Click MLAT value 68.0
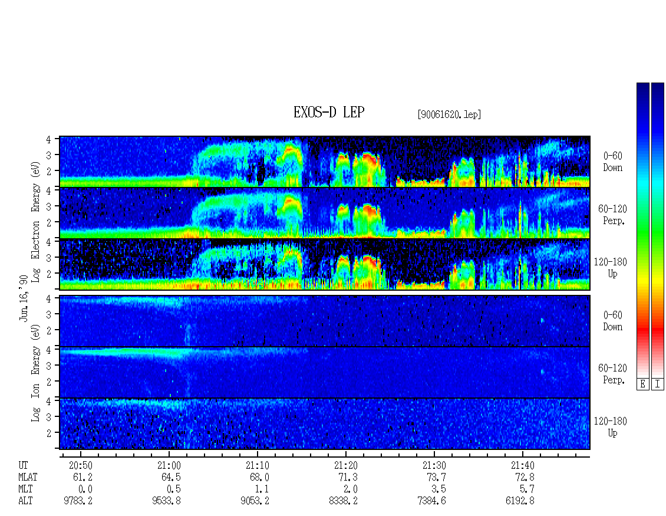 point(259,477)
